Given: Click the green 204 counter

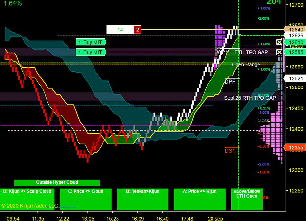Looking at the screenshot, I should click(x=274, y=2).
